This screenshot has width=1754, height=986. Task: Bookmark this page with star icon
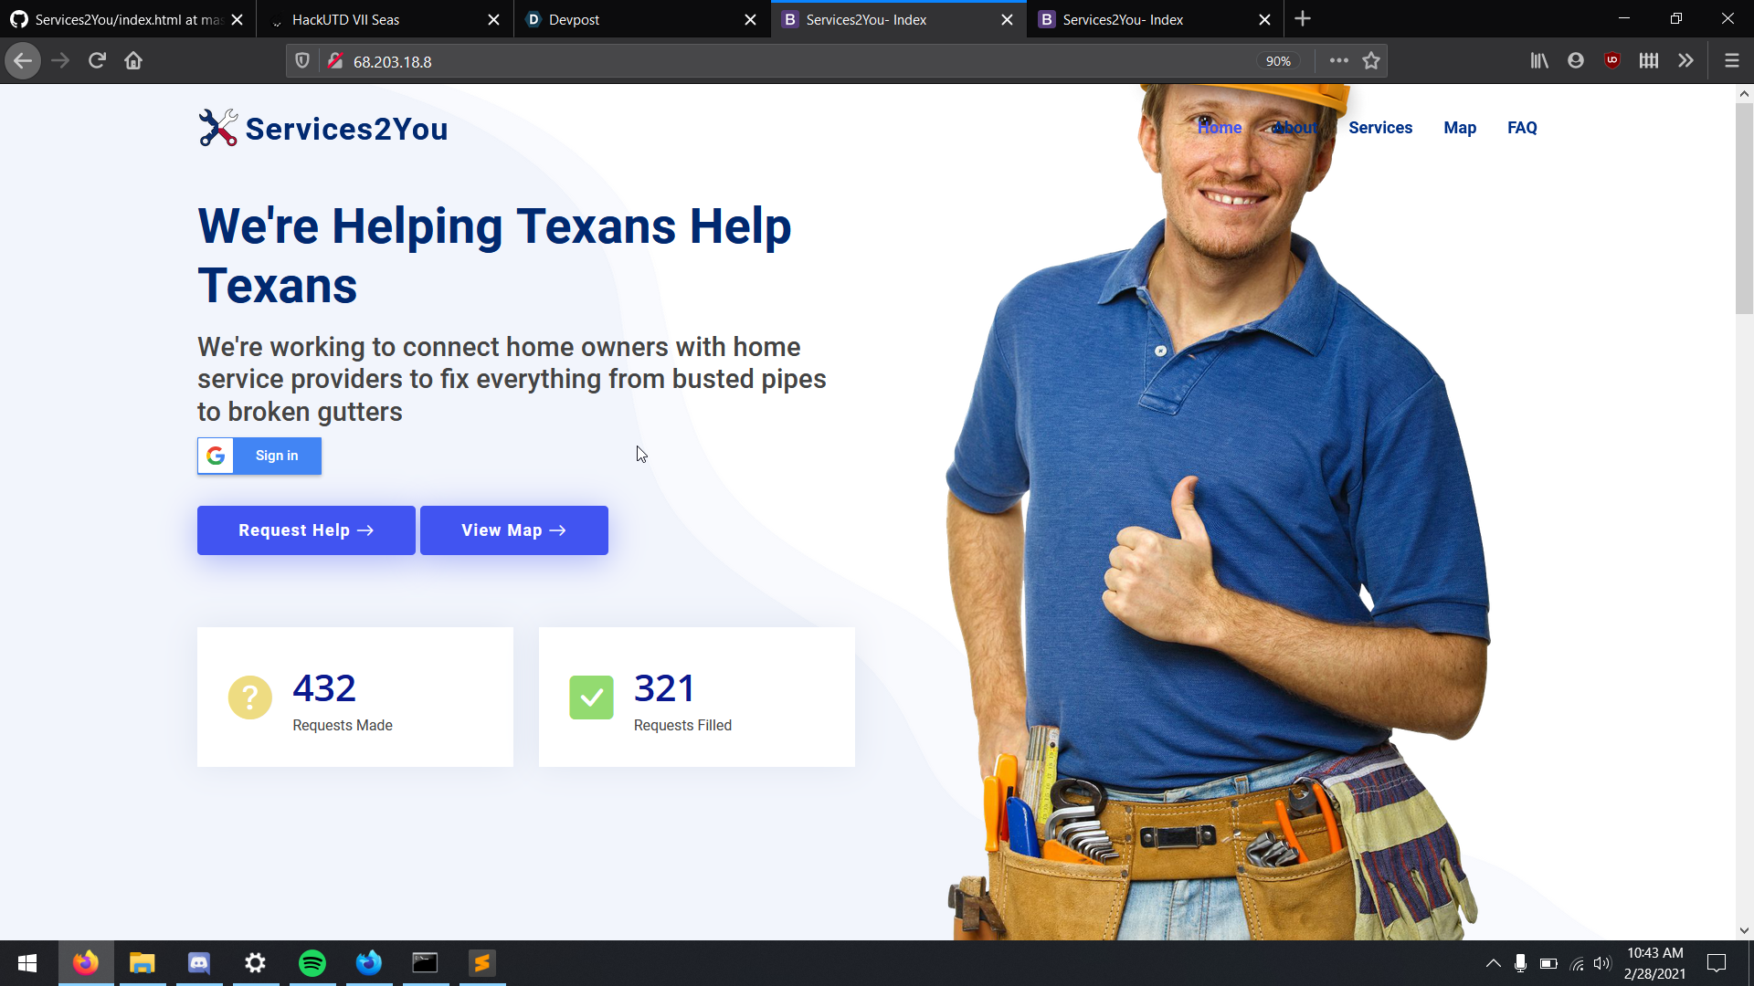coord(1370,61)
